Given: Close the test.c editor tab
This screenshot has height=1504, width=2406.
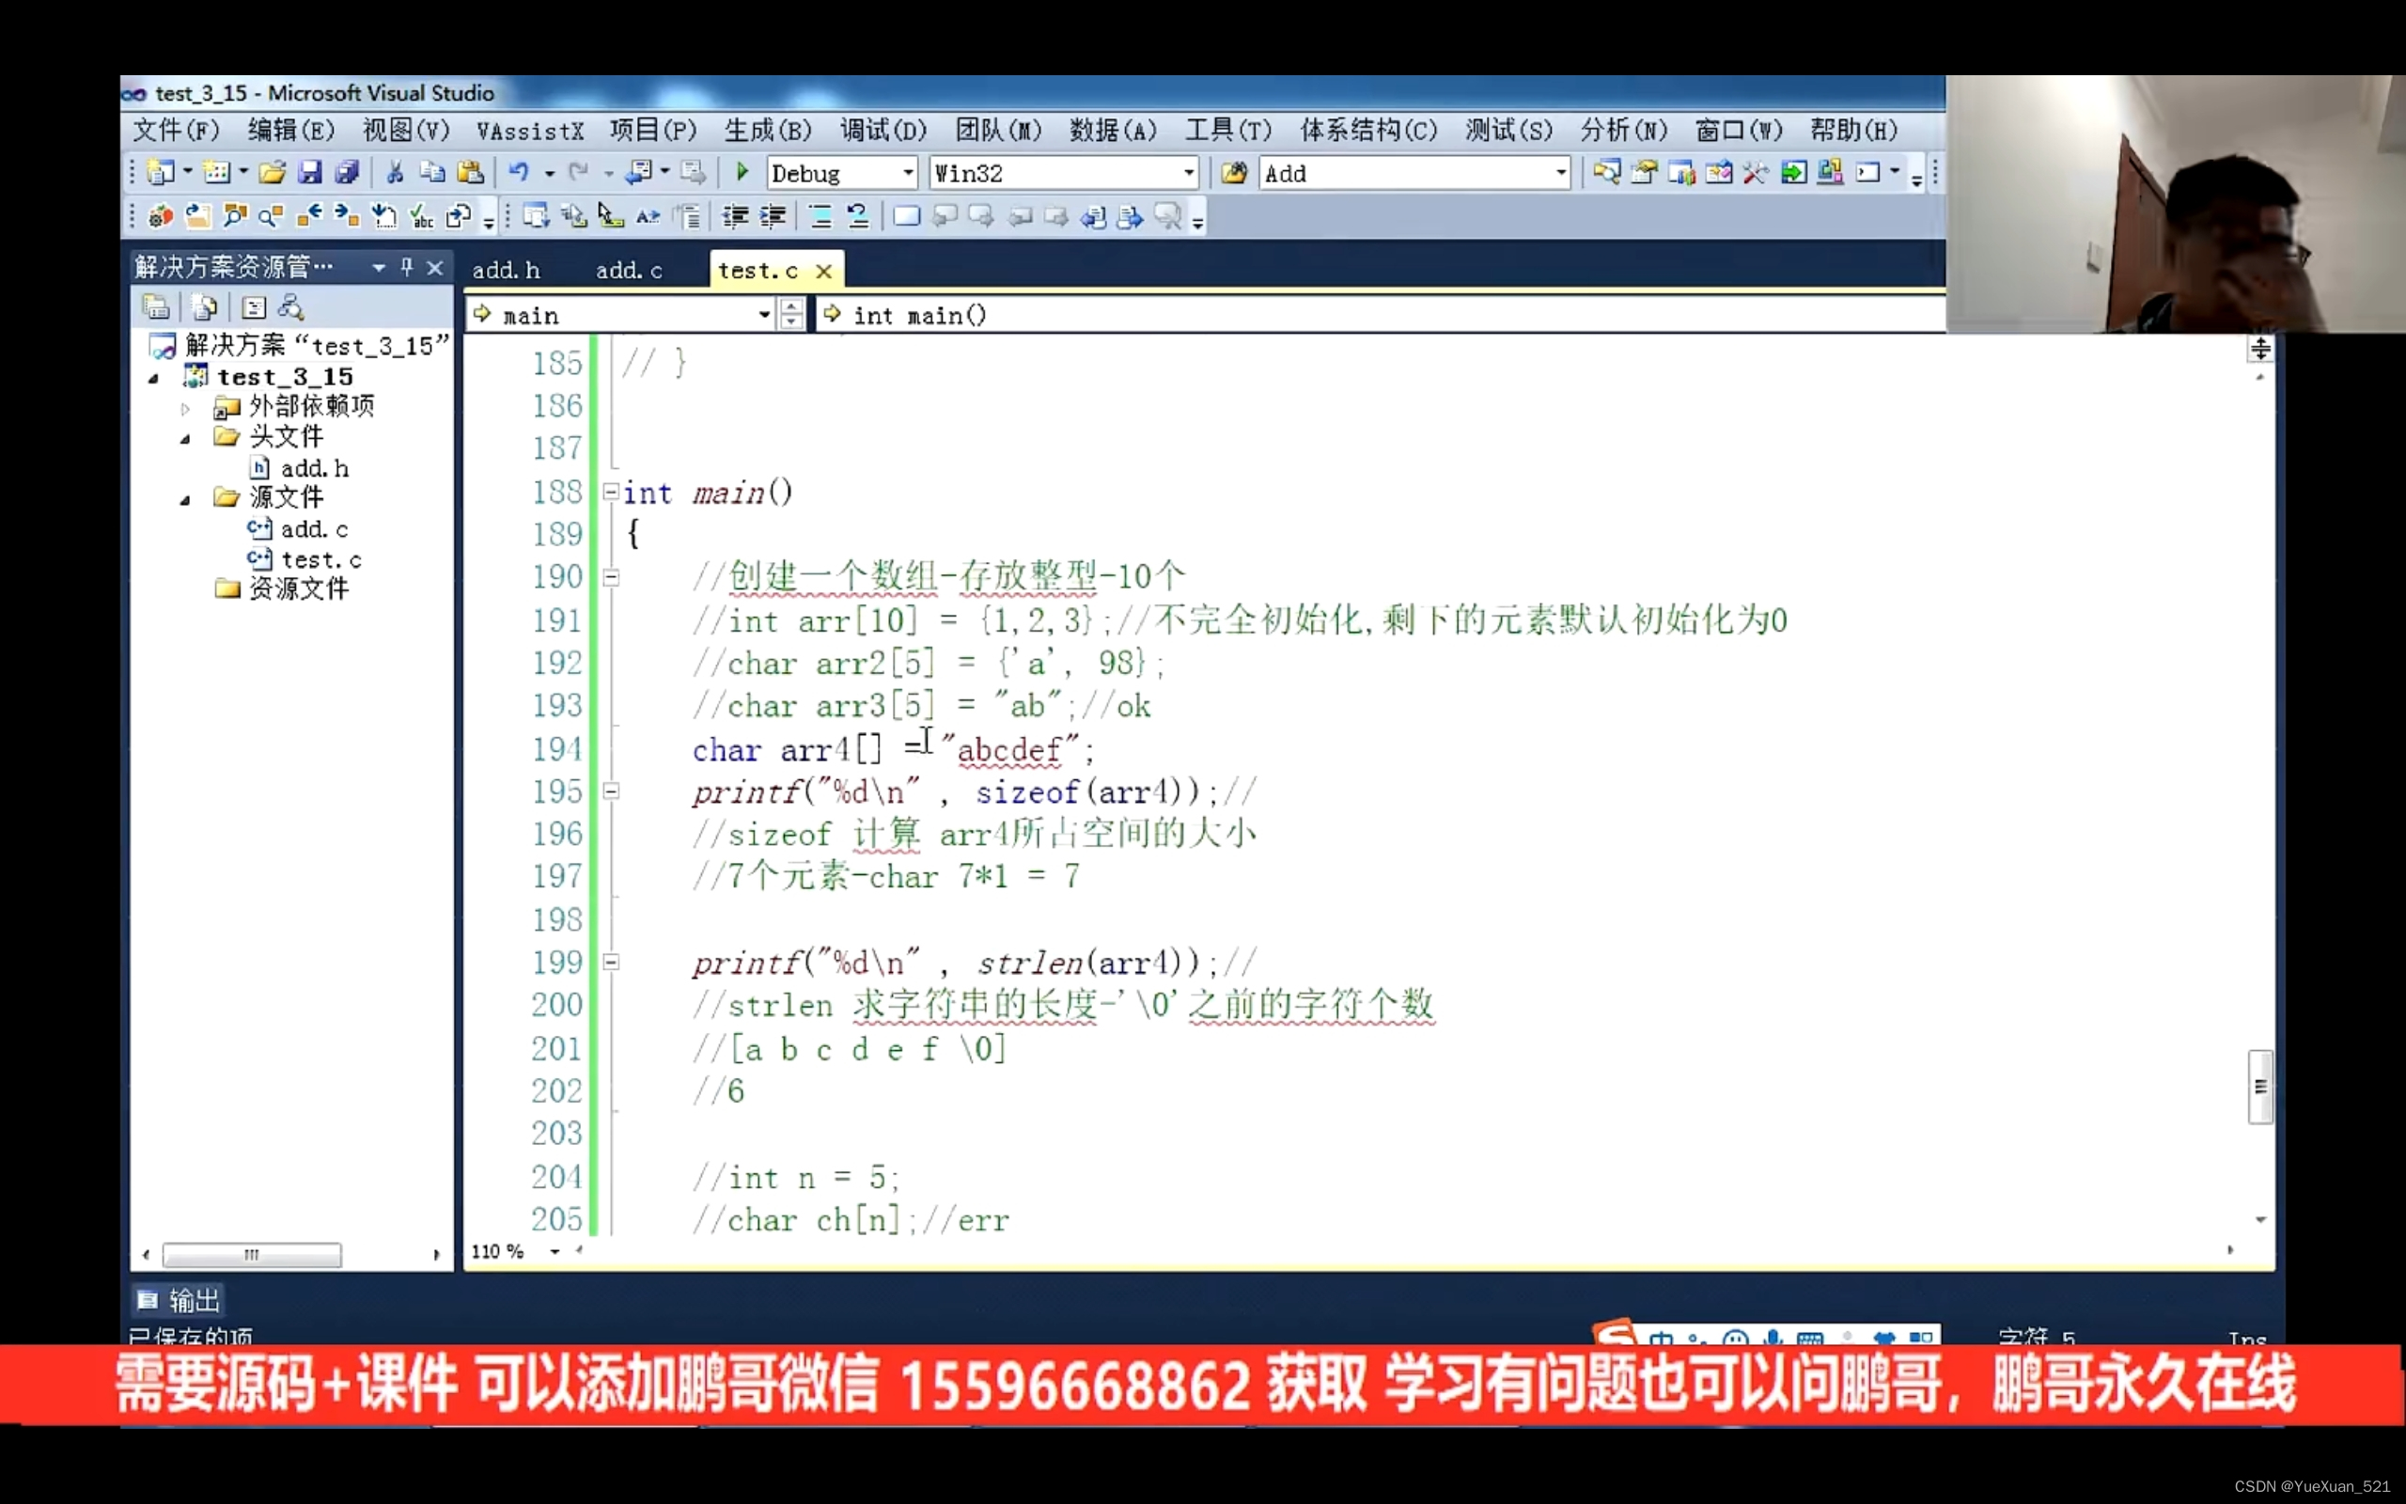Looking at the screenshot, I should coord(824,271).
